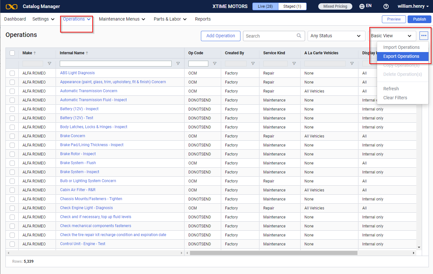The width and height of the screenshot is (433, 274).
Task: Expand the Any Status dropdown
Action: click(x=336, y=36)
